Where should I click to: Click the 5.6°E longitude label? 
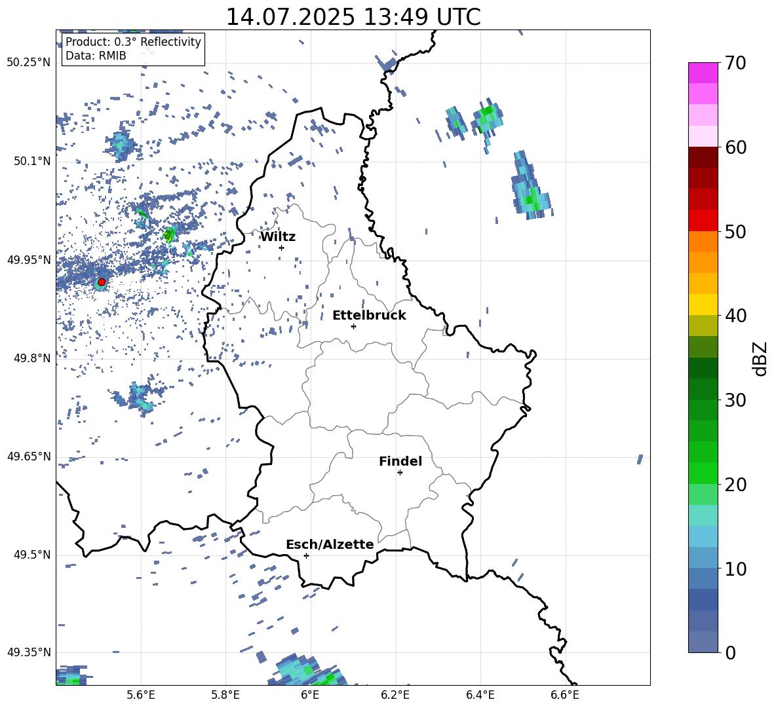click(141, 695)
